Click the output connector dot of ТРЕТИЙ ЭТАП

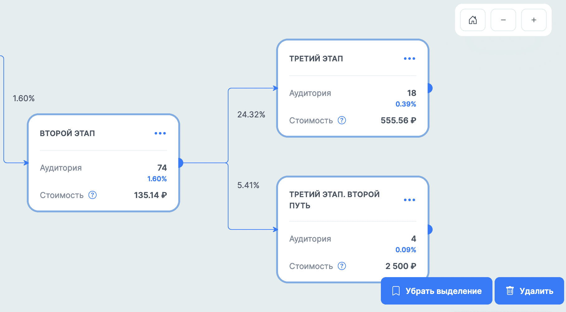(x=429, y=88)
